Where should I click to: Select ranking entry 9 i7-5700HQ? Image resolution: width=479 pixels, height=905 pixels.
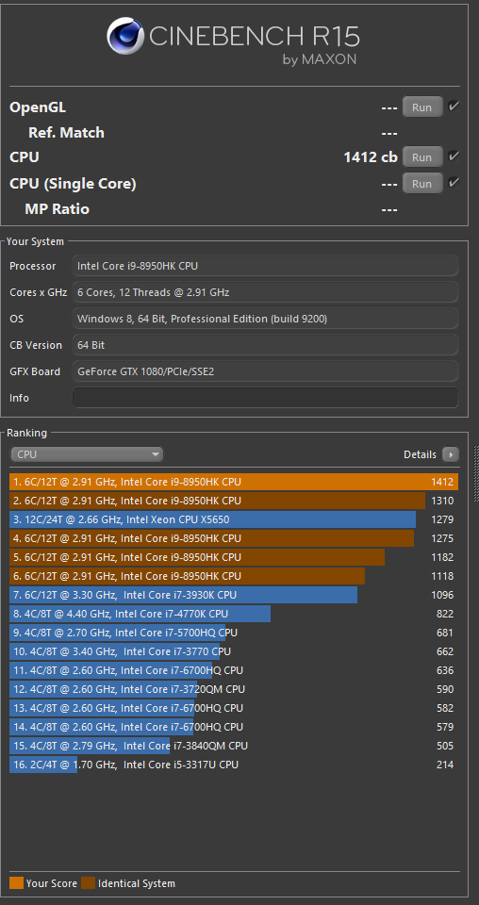[234, 633]
